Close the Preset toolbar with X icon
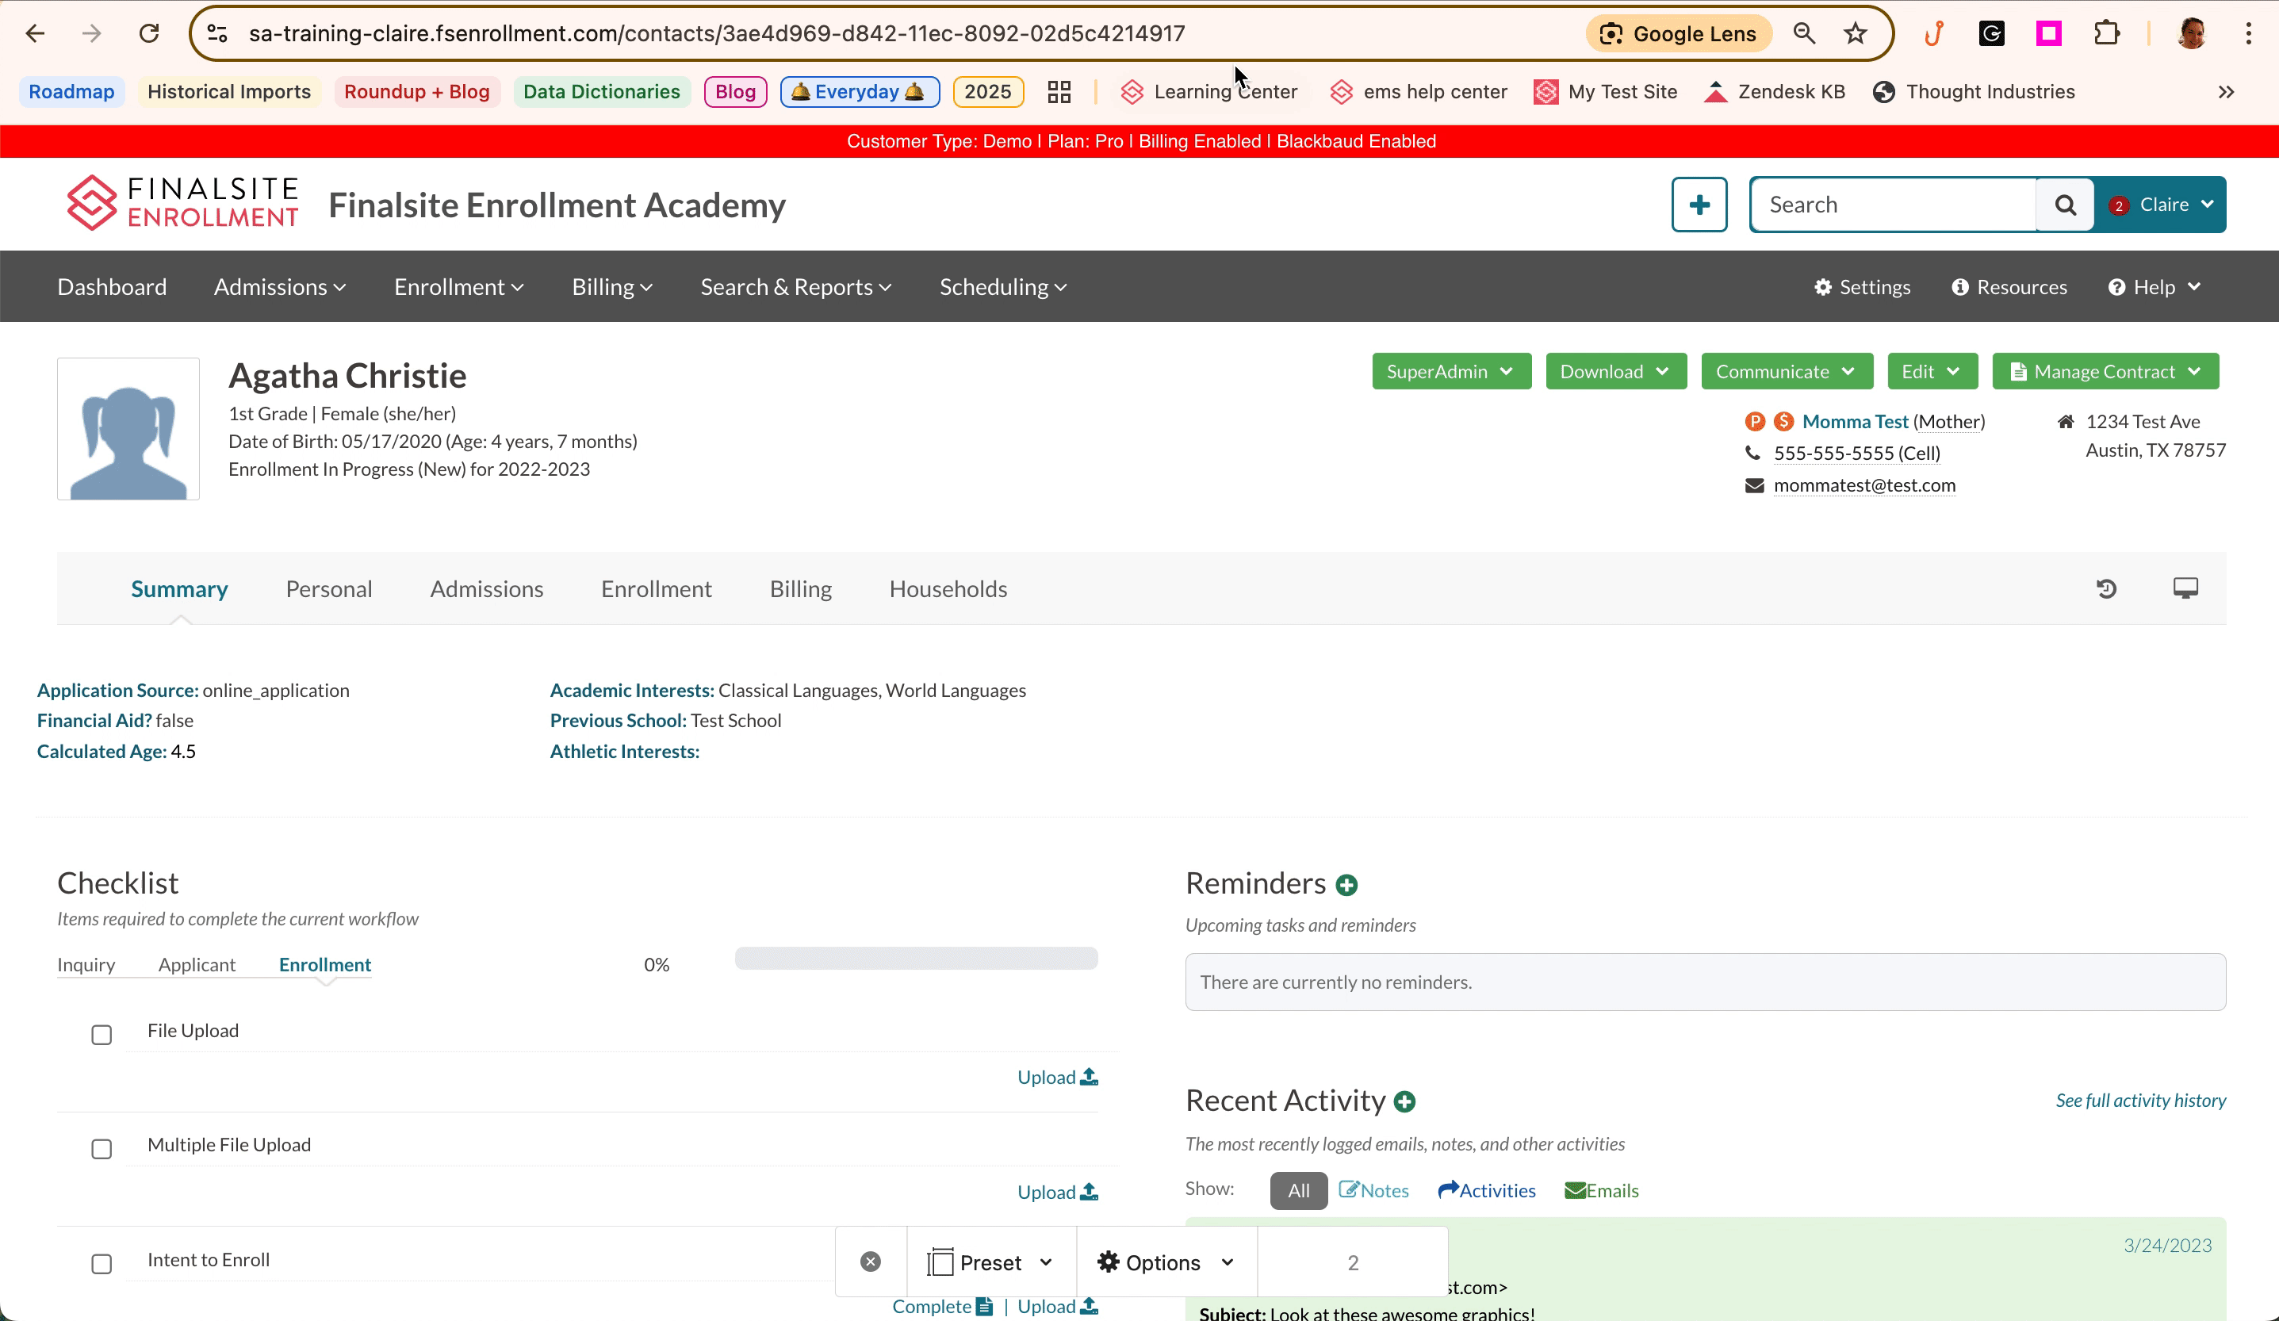2279x1321 pixels. (870, 1262)
